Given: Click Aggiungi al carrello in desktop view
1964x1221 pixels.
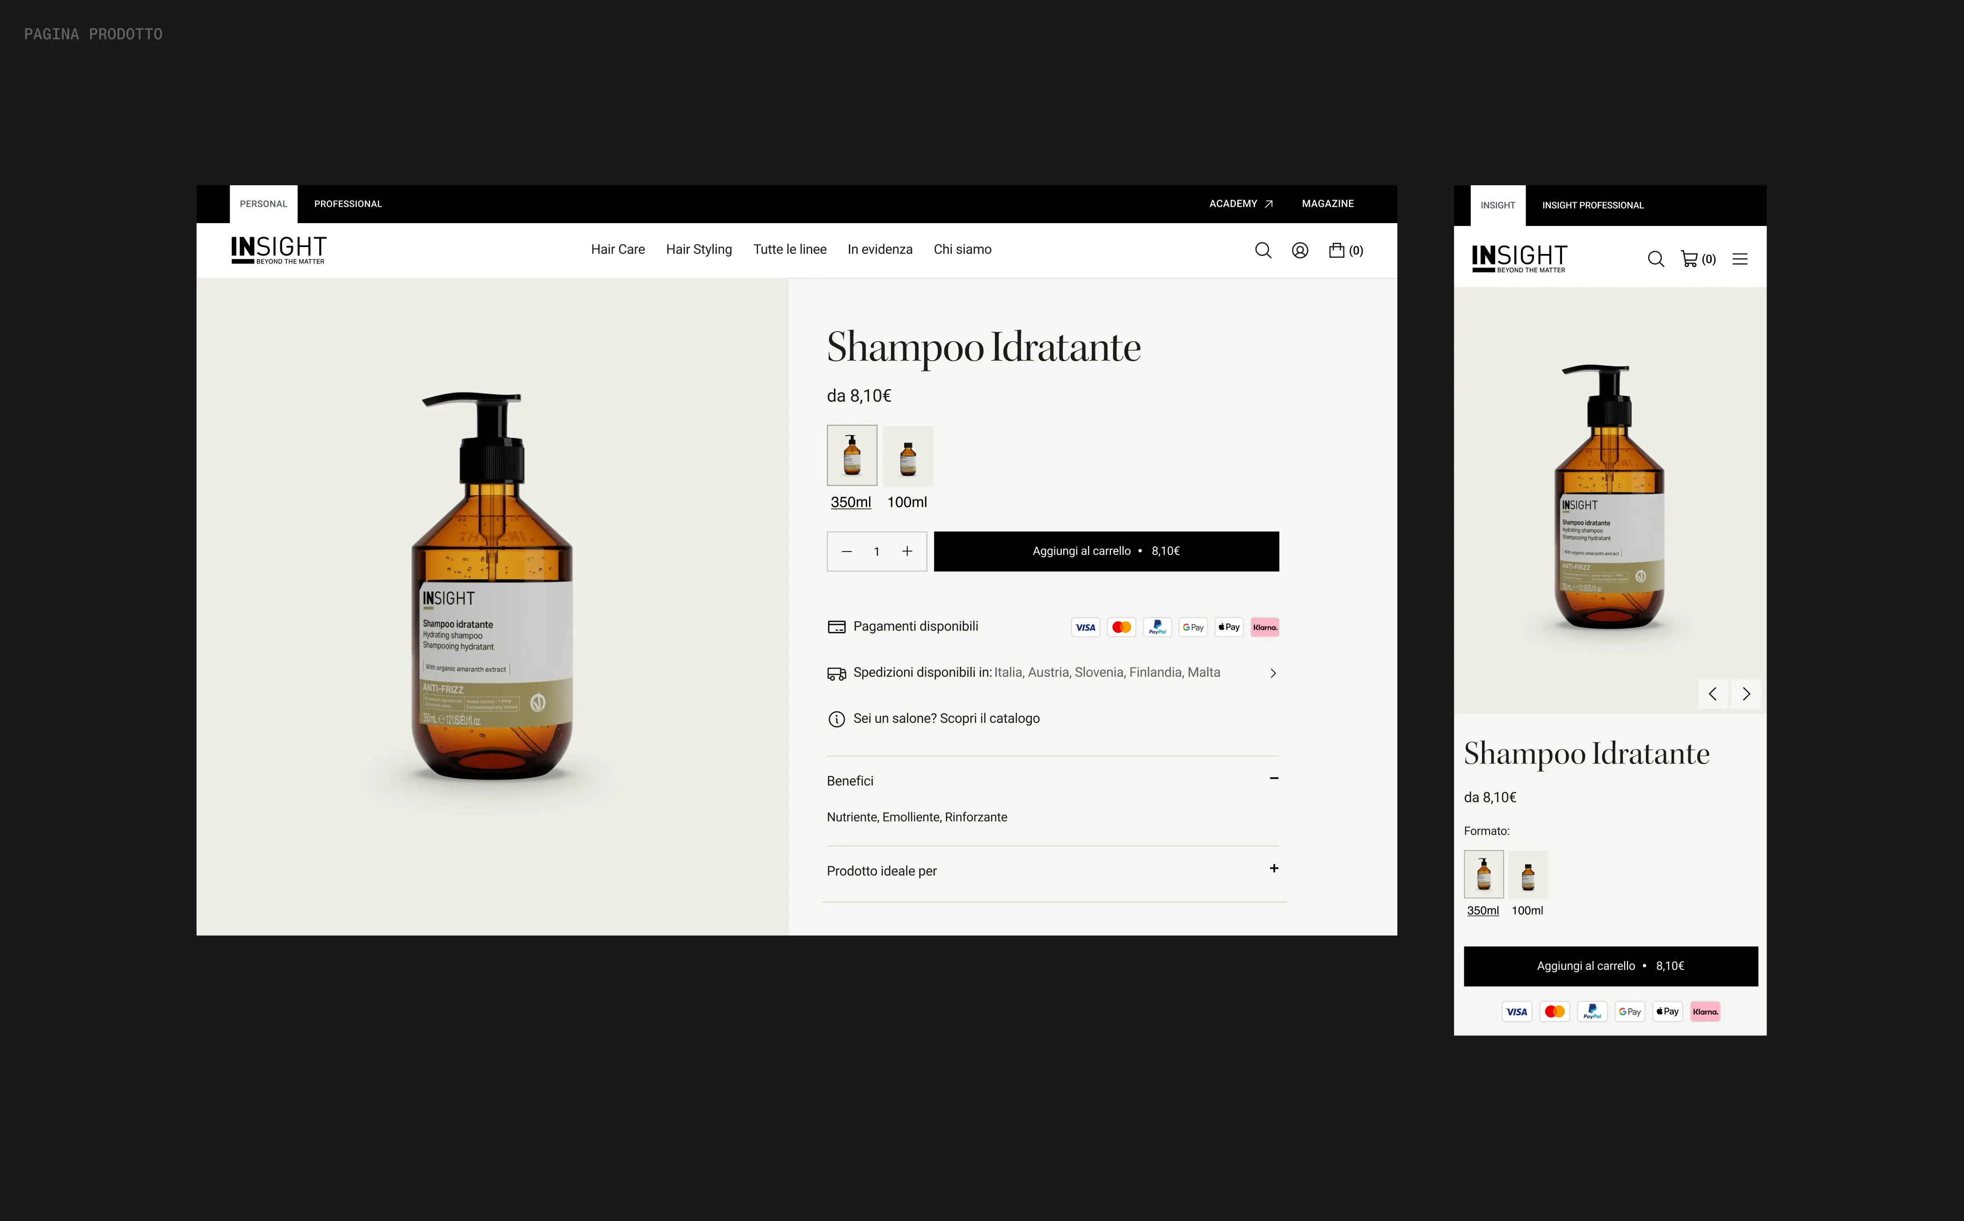Looking at the screenshot, I should [1106, 552].
